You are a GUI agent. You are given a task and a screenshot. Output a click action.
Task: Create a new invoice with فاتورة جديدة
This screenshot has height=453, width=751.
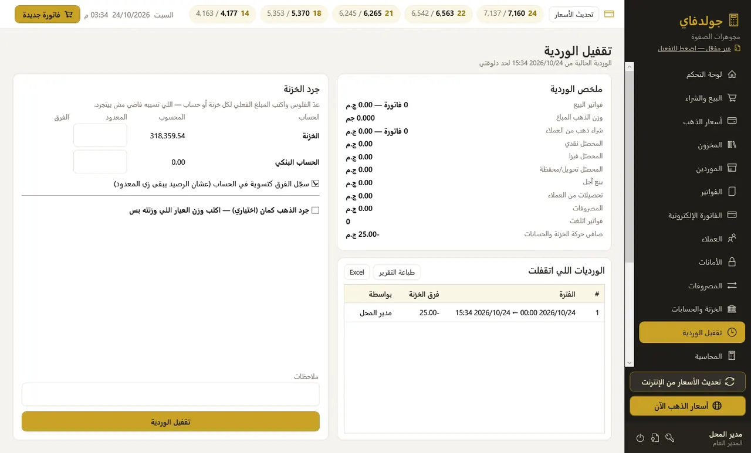tap(48, 14)
